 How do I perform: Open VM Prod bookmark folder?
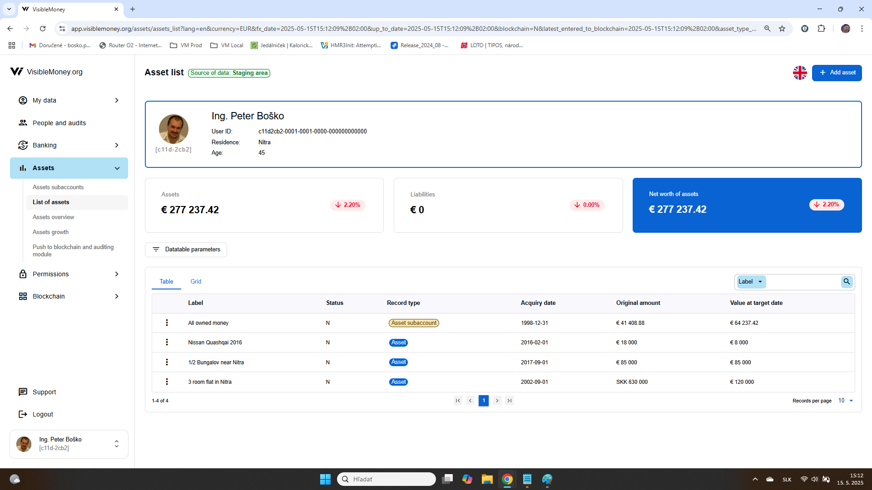pyautogui.click(x=186, y=45)
